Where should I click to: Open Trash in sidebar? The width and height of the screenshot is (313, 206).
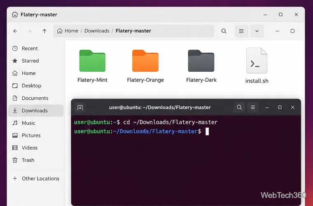[36, 160]
